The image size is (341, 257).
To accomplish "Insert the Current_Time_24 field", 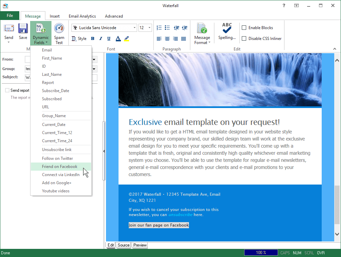I will (61, 141).
